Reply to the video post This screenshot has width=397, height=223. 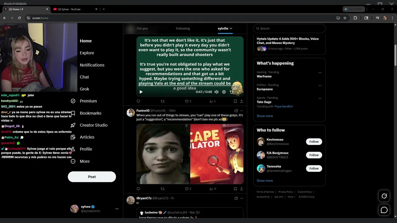(138, 101)
